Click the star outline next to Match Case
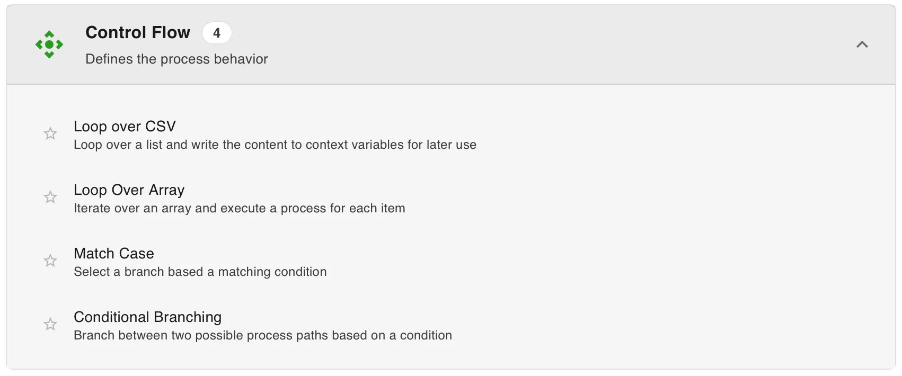Viewport: 902px width, 376px height. 50,261
